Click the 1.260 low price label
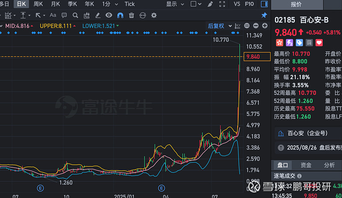 66,183
